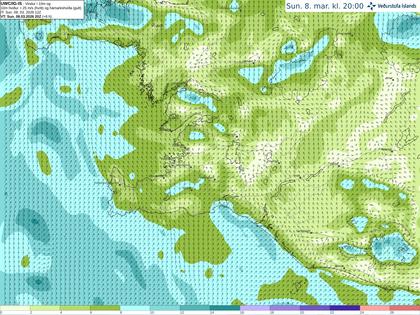Select the 16–18 m/s lavender legend color

255,308
